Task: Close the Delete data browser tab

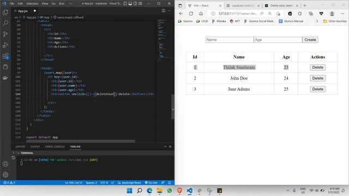Action: coord(297,6)
